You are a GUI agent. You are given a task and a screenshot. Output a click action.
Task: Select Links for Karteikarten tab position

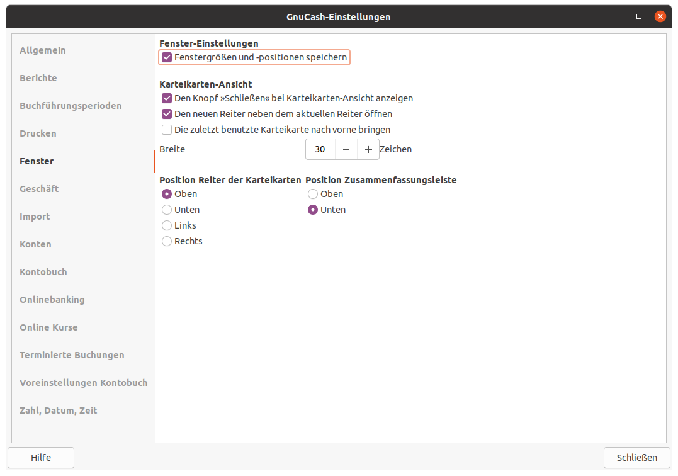click(167, 225)
